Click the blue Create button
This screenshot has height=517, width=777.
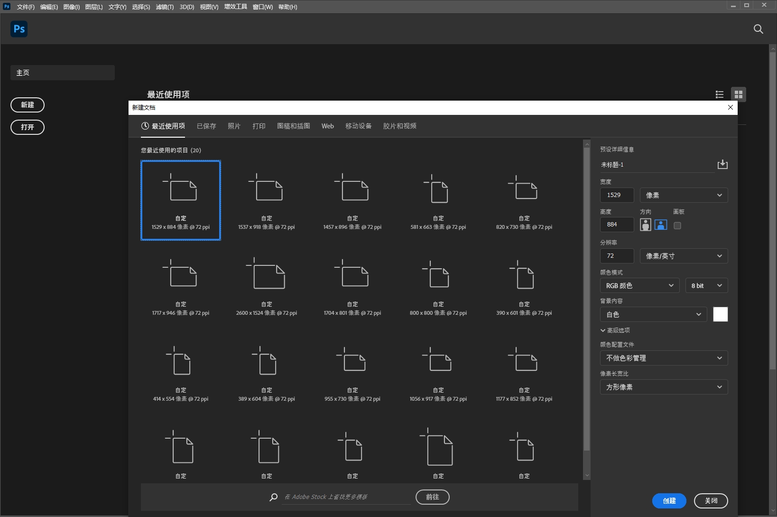pos(669,501)
